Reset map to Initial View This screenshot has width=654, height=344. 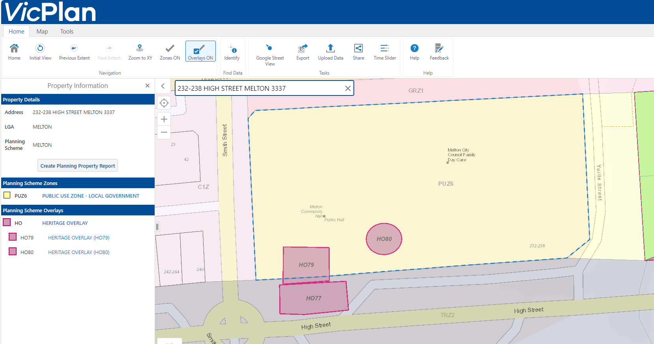click(x=40, y=52)
